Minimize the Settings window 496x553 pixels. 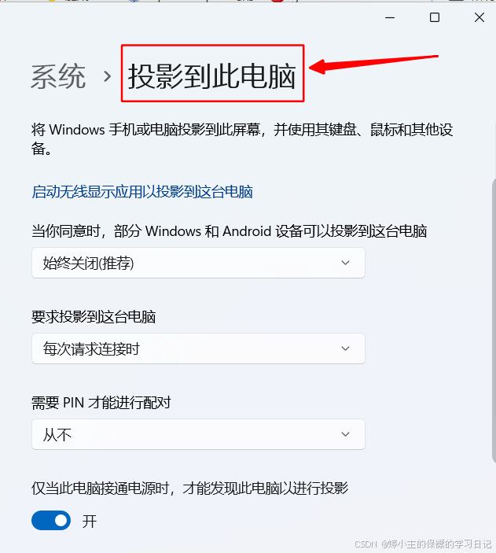tap(390, 17)
